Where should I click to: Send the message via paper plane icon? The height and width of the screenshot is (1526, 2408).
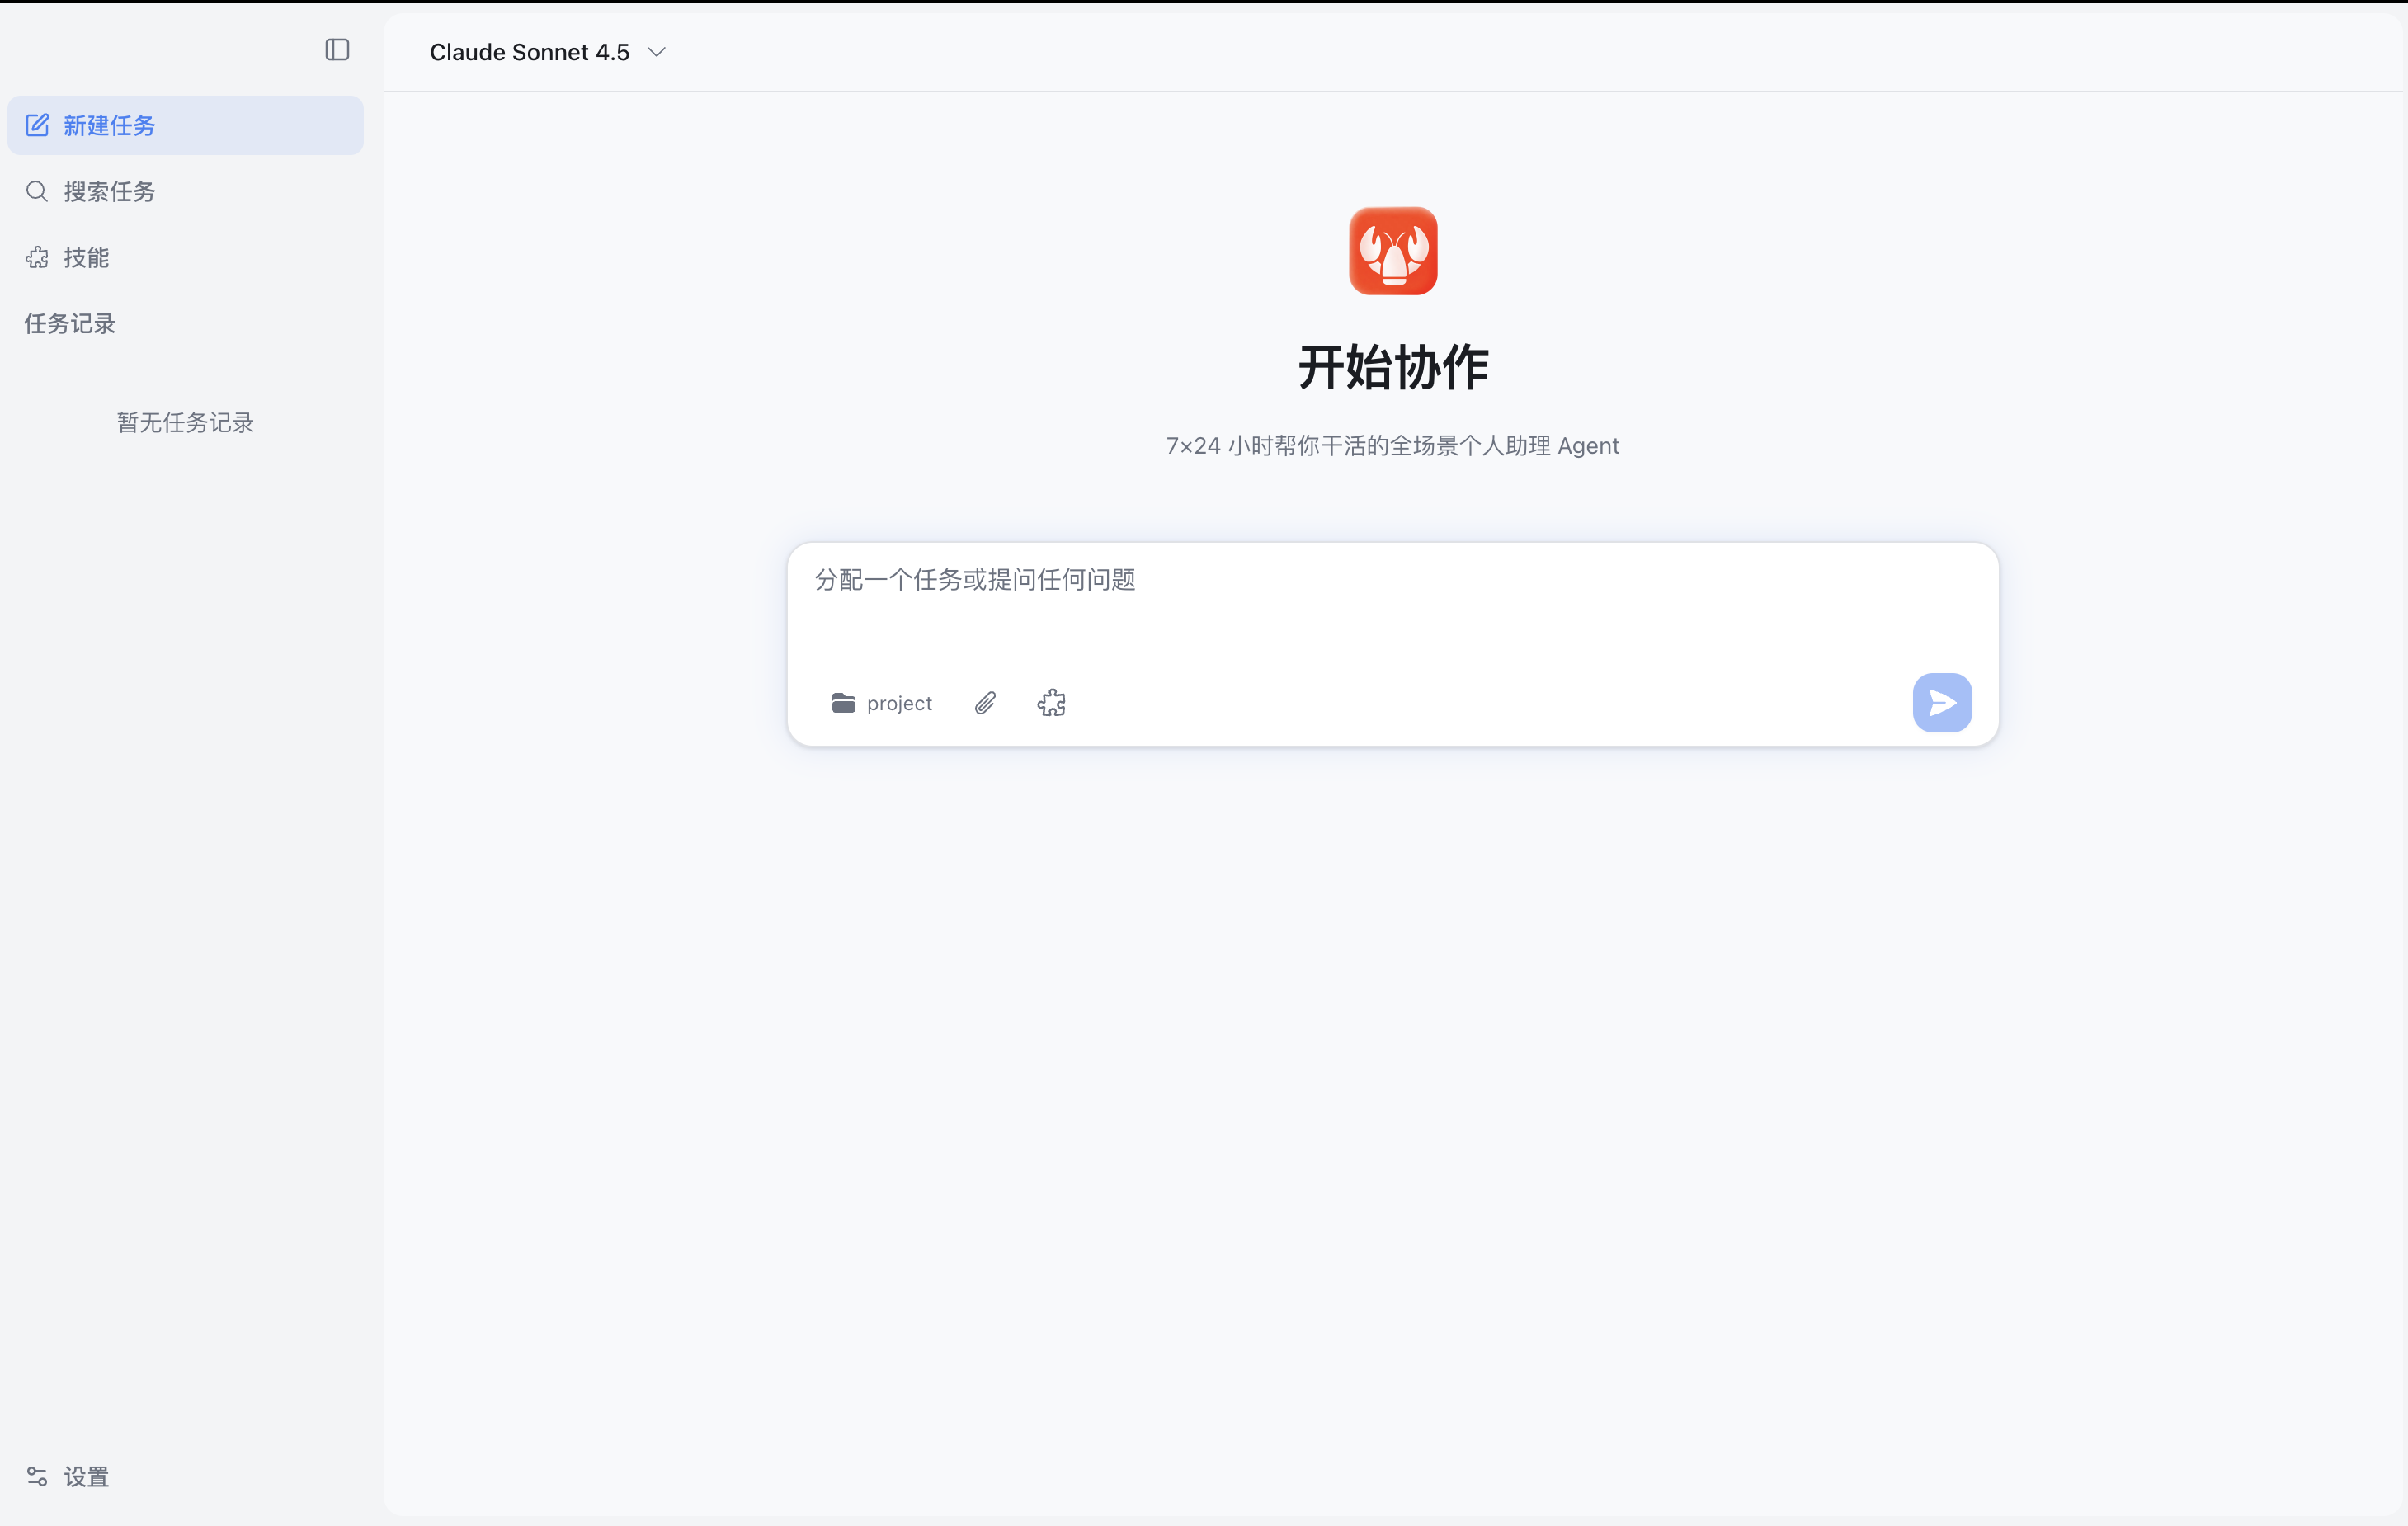coord(1941,703)
